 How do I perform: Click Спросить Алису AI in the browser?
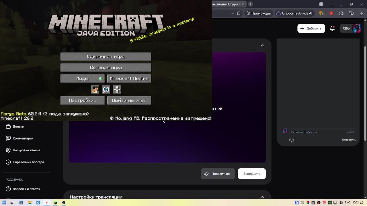pos(294,13)
